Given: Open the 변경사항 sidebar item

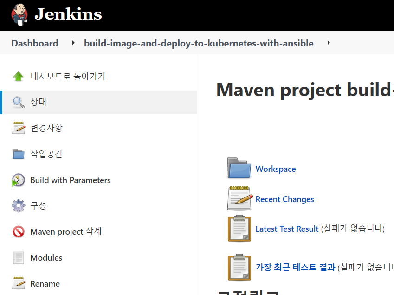Looking at the screenshot, I should tap(46, 128).
